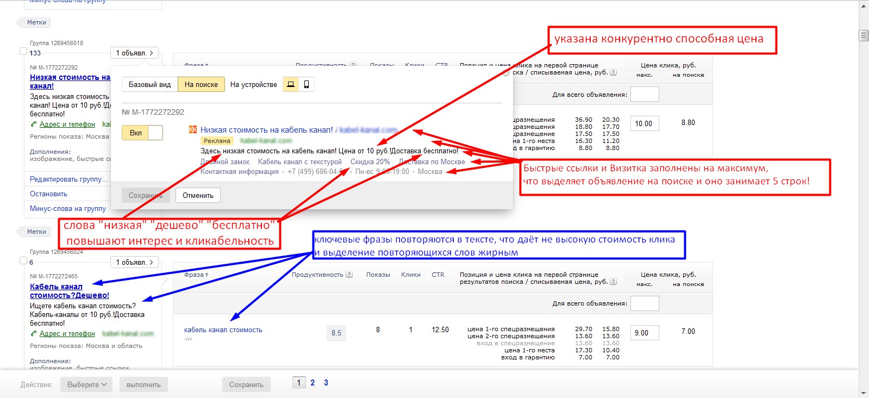This screenshot has height=398, width=869.
Task: Click 'Остановить' link for group 133
Action: point(48,194)
